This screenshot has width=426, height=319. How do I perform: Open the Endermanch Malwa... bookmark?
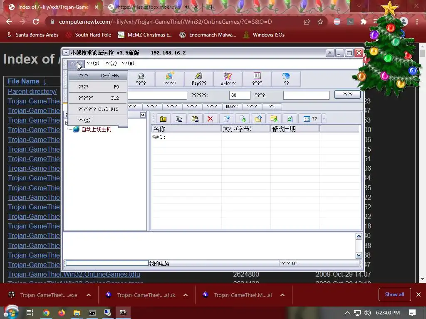(x=208, y=35)
